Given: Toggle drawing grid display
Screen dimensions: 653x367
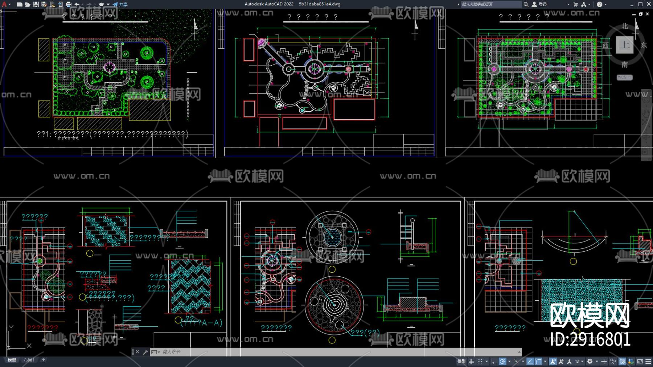Looking at the screenshot, I should tap(472, 361).
